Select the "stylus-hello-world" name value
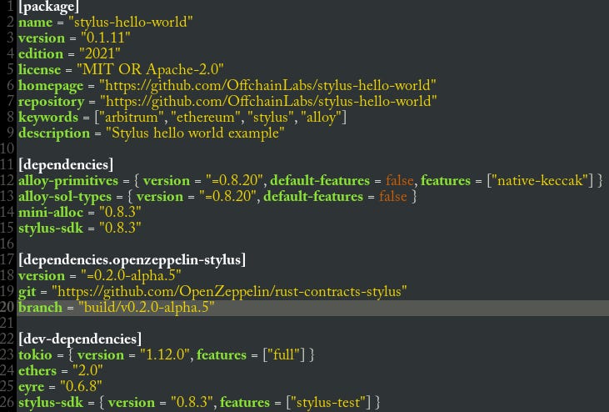This screenshot has height=412, width=609. pyautogui.click(x=131, y=23)
